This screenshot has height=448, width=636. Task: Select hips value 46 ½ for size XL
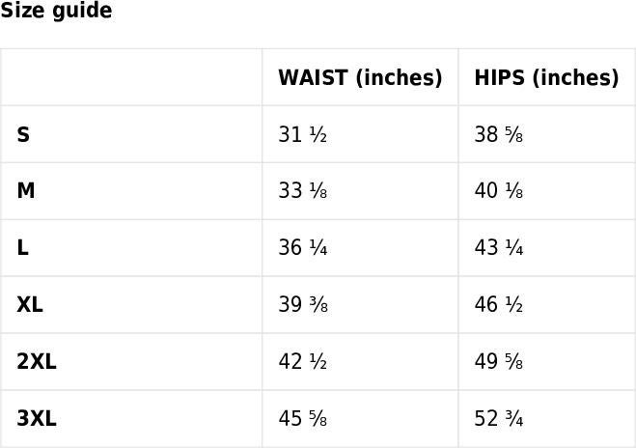pos(499,304)
